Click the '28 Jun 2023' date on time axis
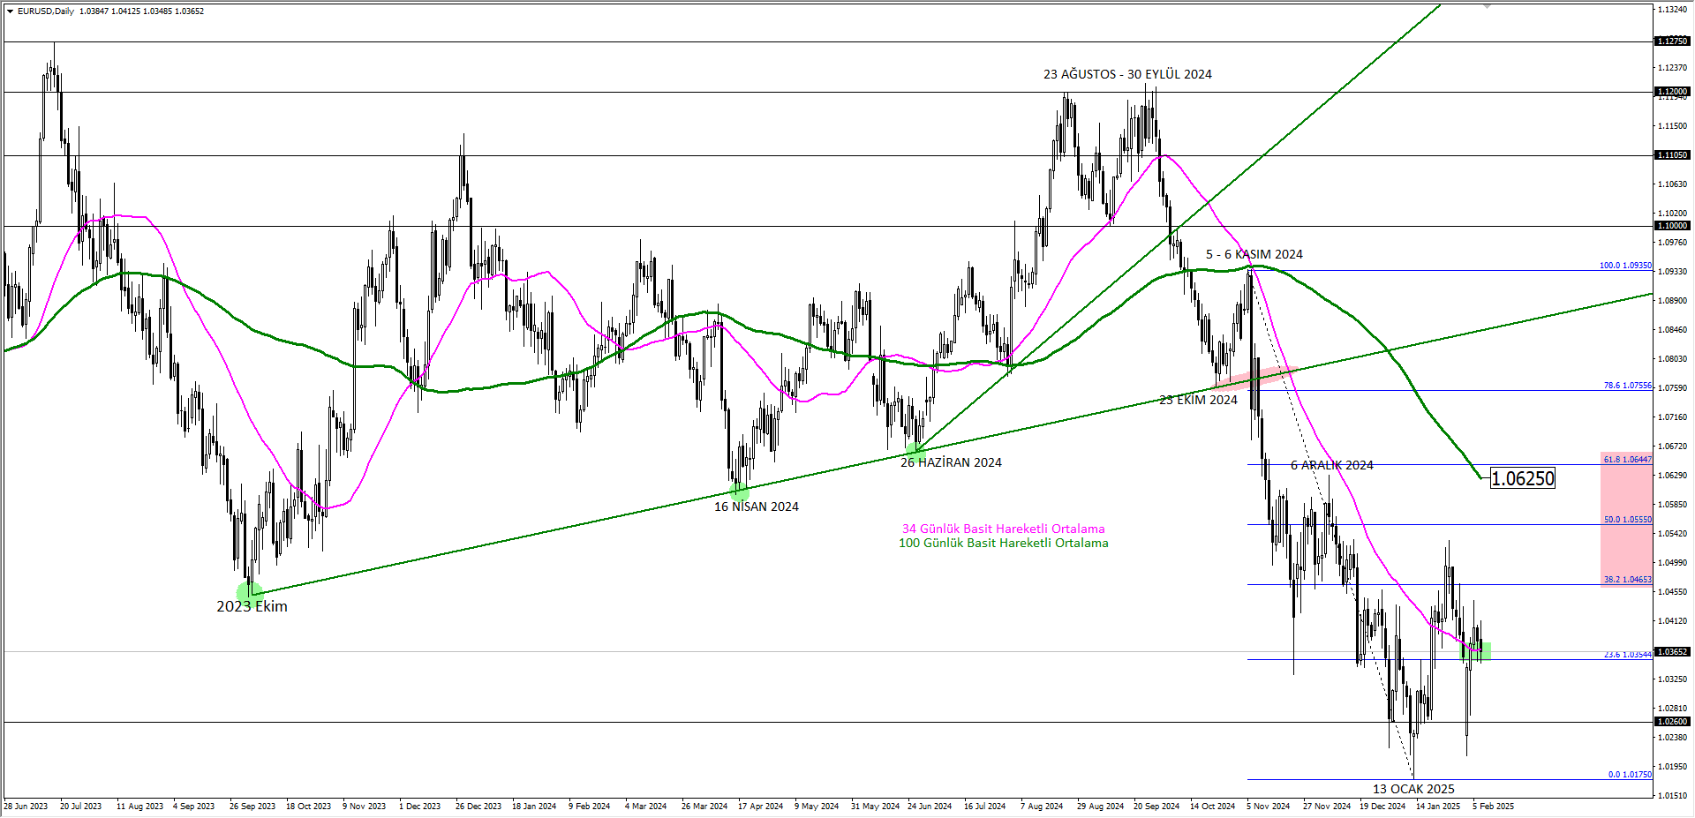 point(26,806)
